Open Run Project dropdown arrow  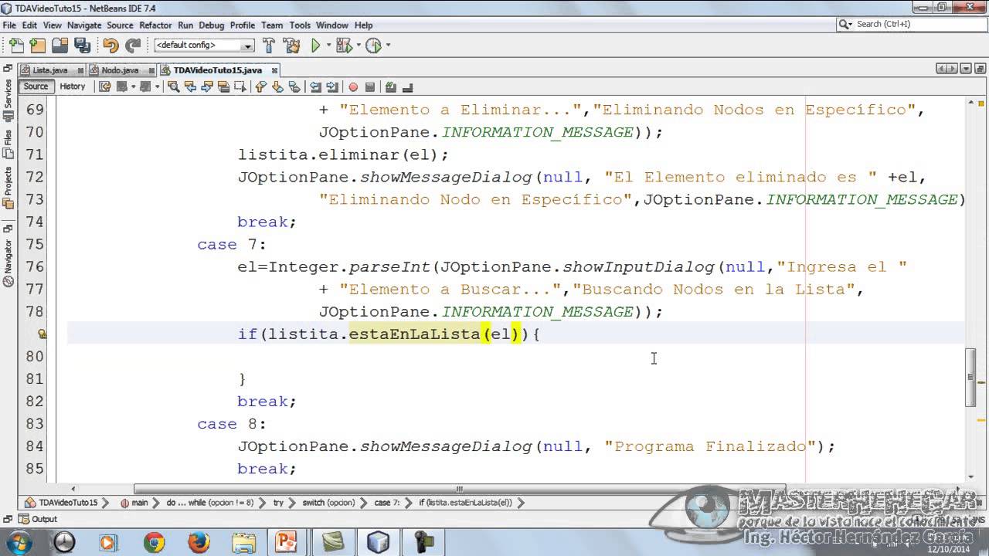point(329,46)
